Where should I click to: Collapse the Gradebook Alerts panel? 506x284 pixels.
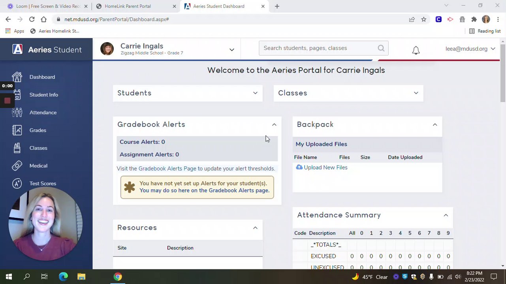274,125
